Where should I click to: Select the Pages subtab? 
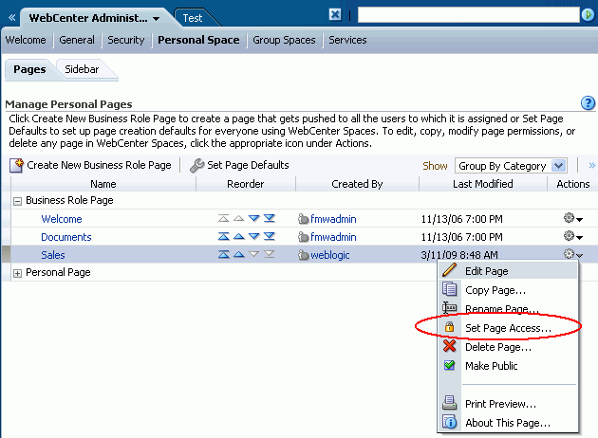(x=29, y=69)
